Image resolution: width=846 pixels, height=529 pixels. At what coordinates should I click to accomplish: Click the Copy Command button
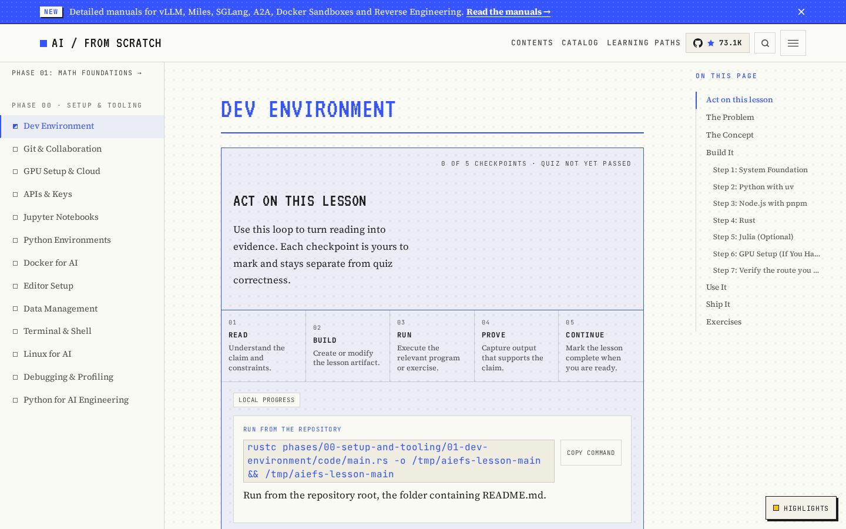pos(591,453)
